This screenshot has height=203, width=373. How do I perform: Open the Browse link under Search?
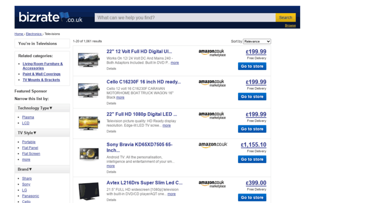pos(290,25)
